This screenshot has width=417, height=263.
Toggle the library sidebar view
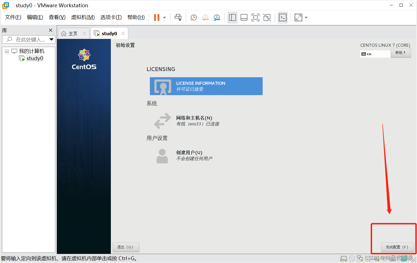click(x=232, y=18)
